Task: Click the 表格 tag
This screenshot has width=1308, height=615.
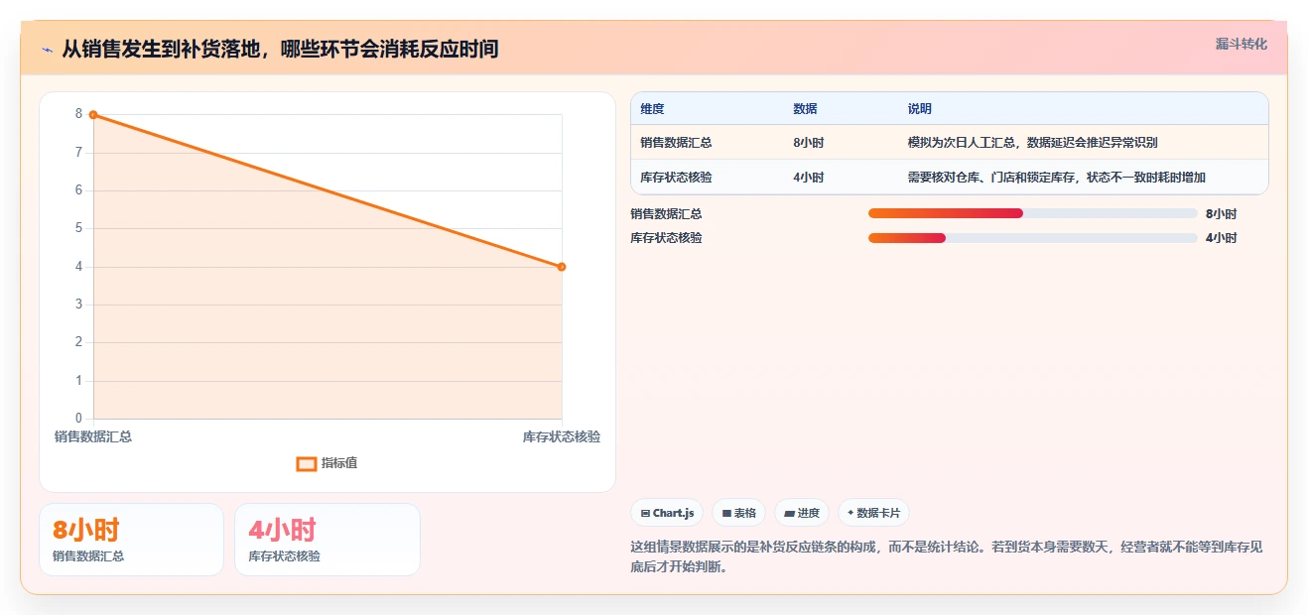Action: tap(738, 513)
